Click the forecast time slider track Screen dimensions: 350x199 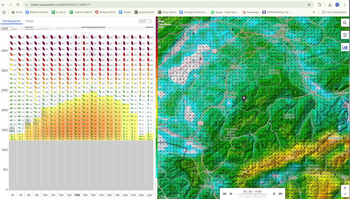tap(252, 193)
